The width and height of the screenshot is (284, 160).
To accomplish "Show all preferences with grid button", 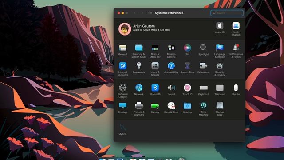I will pos(150,13).
